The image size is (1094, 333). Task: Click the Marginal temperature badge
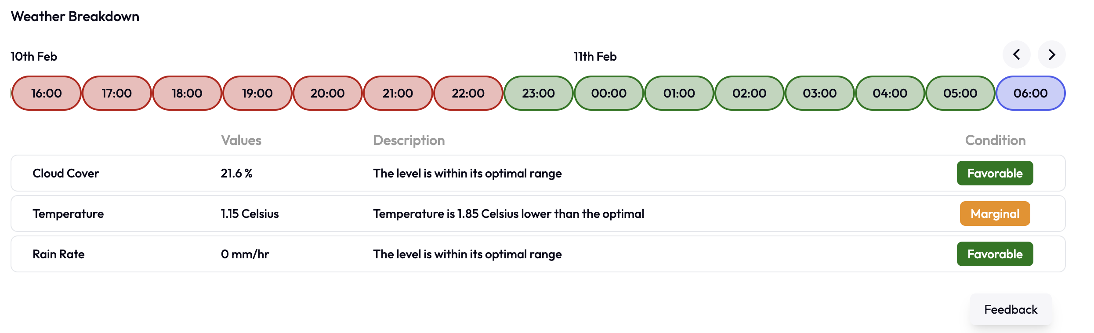[995, 214]
